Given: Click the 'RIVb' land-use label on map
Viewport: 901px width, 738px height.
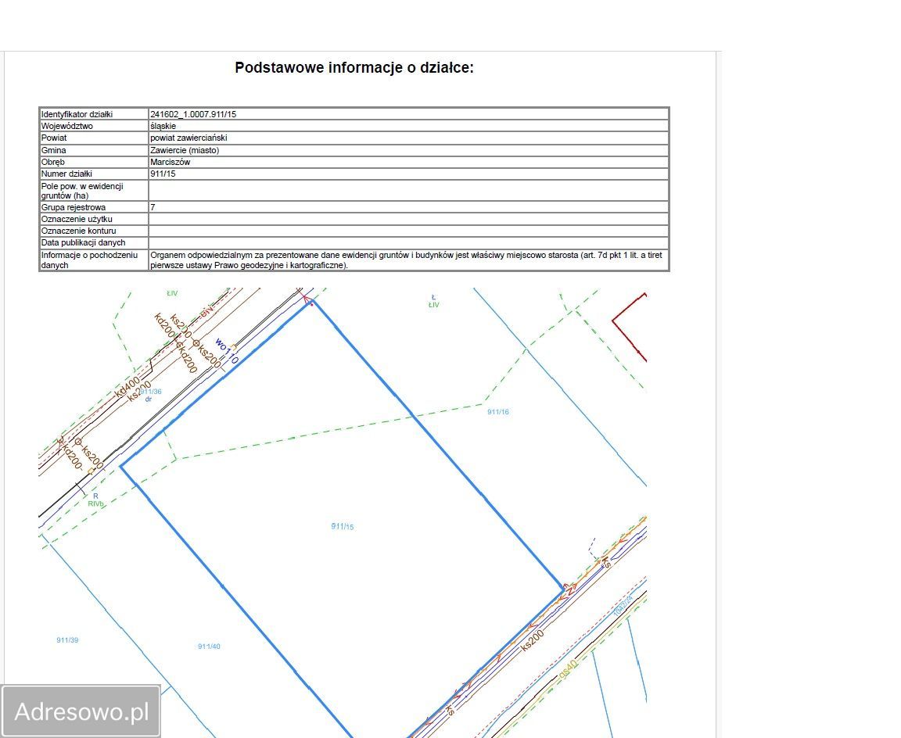Looking at the screenshot, I should pos(96,503).
